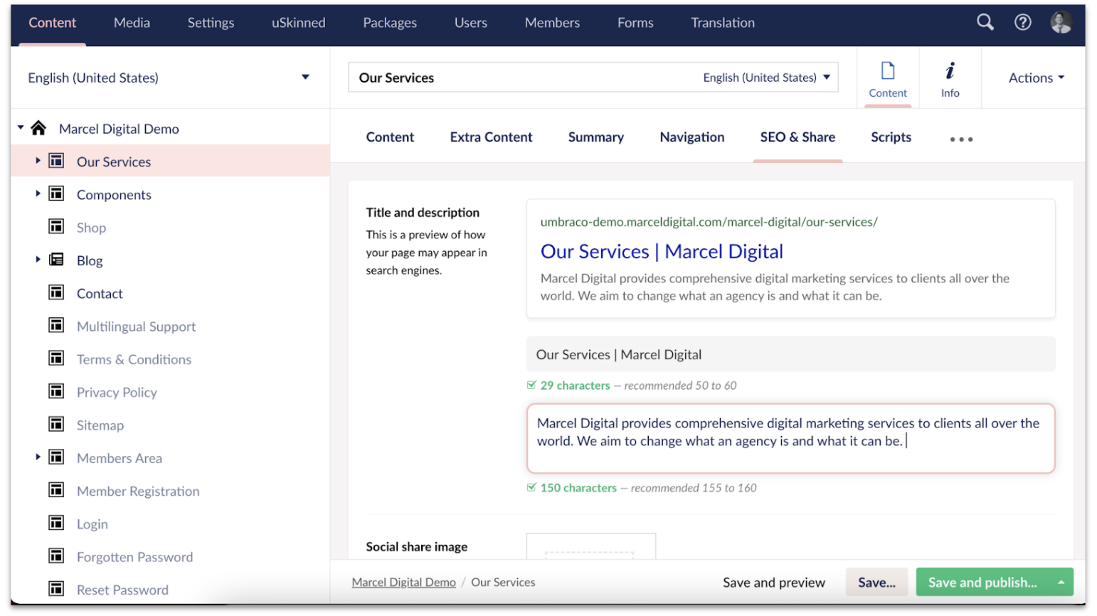The height and width of the screenshot is (616, 1097).
Task: Go to the Packages section
Action: pyautogui.click(x=390, y=23)
